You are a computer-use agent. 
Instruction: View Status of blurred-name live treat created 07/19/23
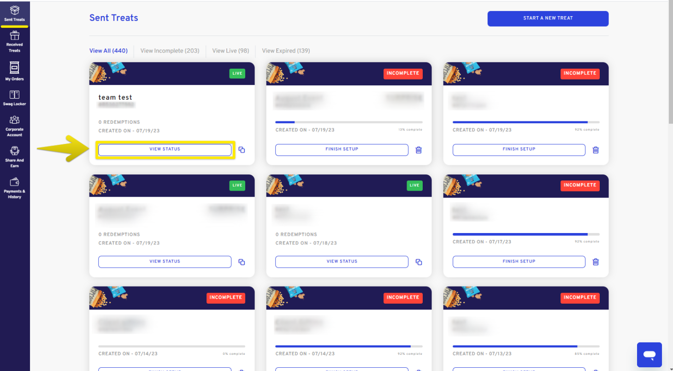point(165,262)
